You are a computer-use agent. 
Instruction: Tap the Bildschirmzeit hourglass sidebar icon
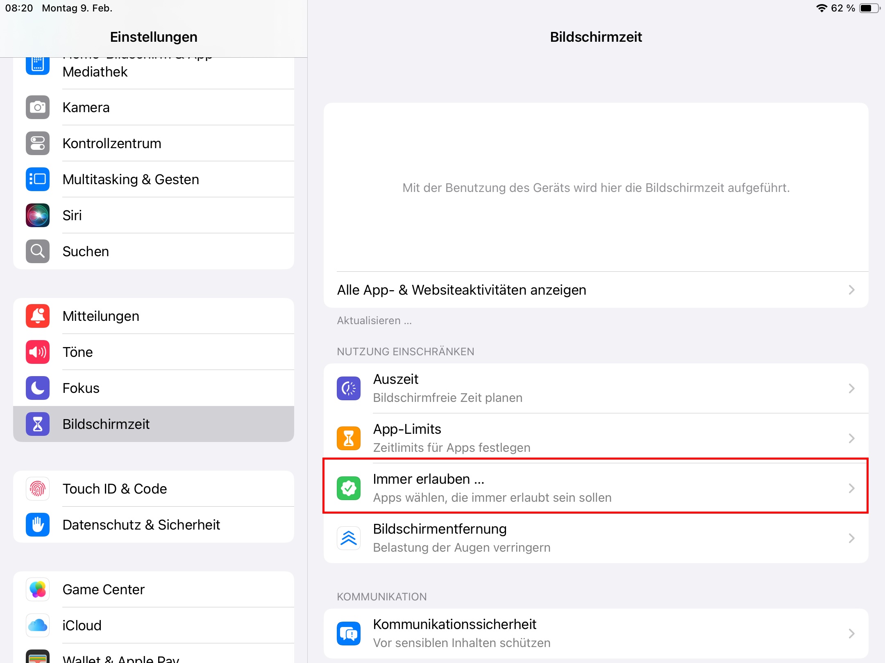38,424
